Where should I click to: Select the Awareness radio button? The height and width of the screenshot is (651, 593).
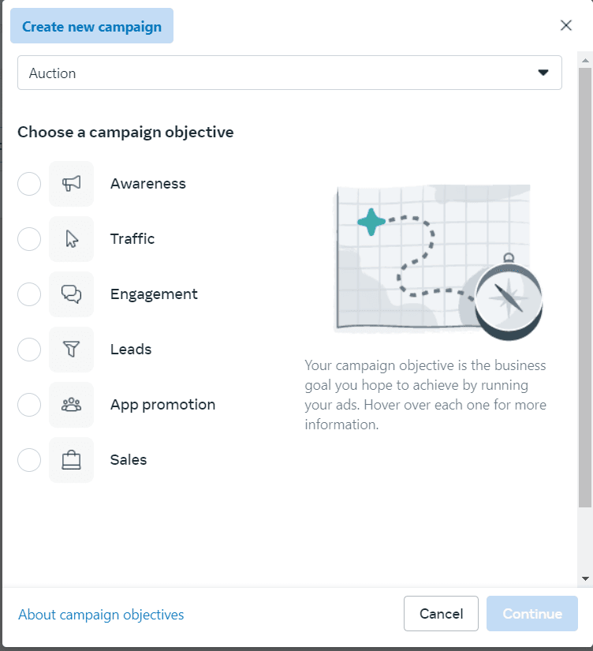(29, 184)
